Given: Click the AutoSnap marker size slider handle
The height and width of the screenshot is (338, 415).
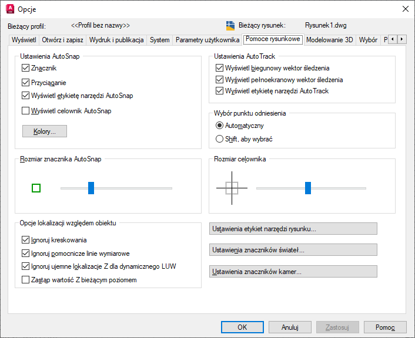Looking at the screenshot, I should tap(91, 188).
